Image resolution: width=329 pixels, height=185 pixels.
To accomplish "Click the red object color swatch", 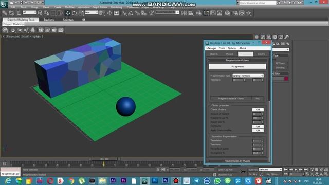I will pyautogui.click(x=286, y=79).
